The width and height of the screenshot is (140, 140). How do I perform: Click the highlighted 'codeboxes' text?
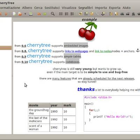[72, 62]
